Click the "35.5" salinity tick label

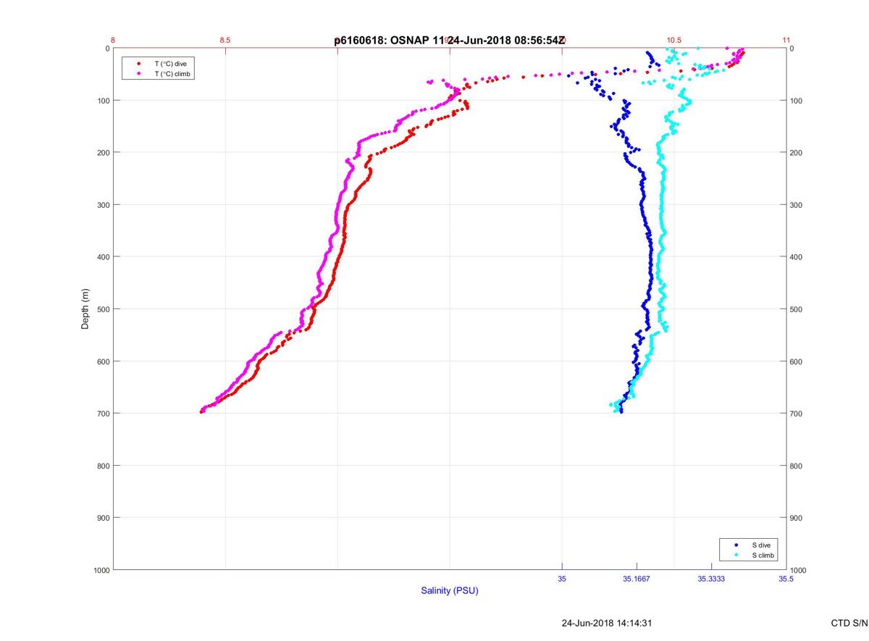pyautogui.click(x=786, y=579)
